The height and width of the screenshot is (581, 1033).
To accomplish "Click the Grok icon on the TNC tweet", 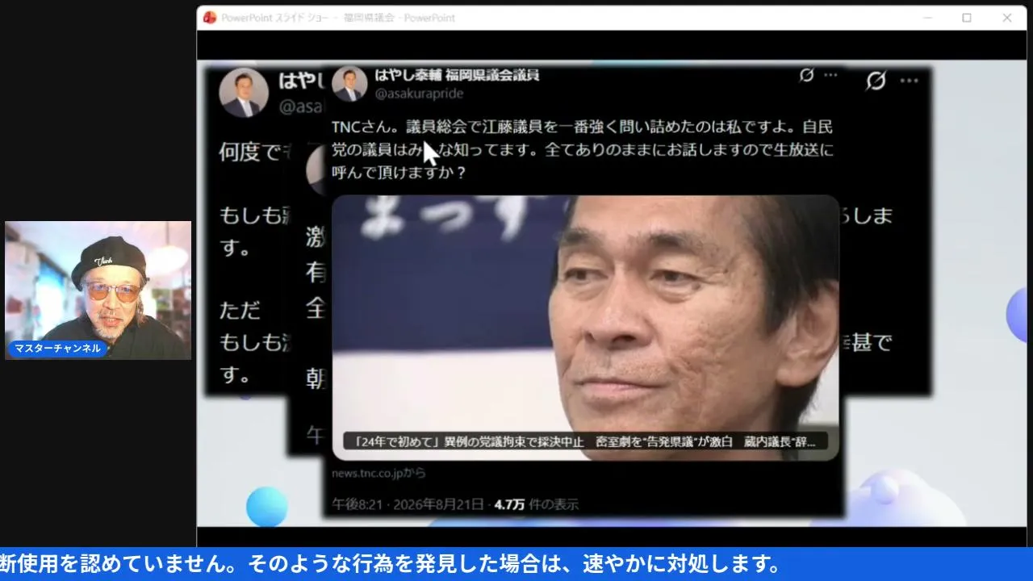I will tap(806, 75).
